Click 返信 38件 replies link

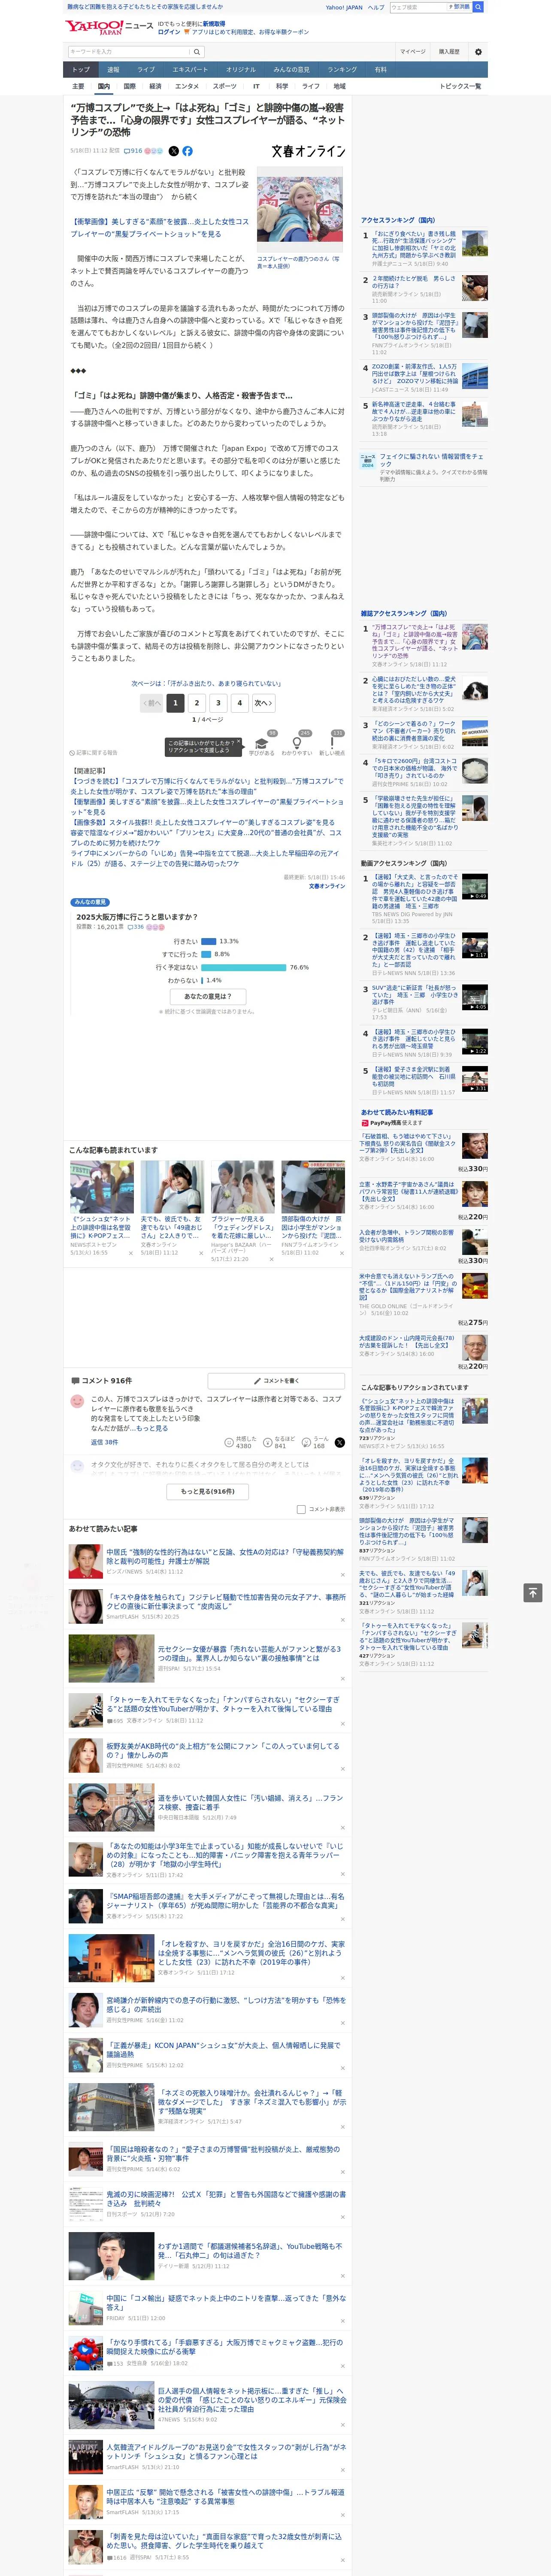(x=104, y=1442)
